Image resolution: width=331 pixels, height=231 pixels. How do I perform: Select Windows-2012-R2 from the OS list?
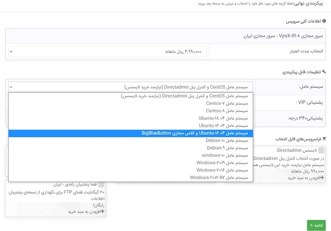tap(131, 178)
